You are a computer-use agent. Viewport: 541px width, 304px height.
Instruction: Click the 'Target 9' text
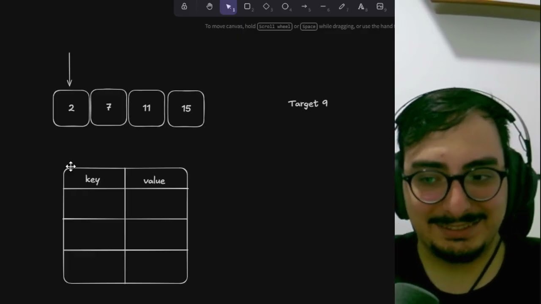[x=308, y=103]
